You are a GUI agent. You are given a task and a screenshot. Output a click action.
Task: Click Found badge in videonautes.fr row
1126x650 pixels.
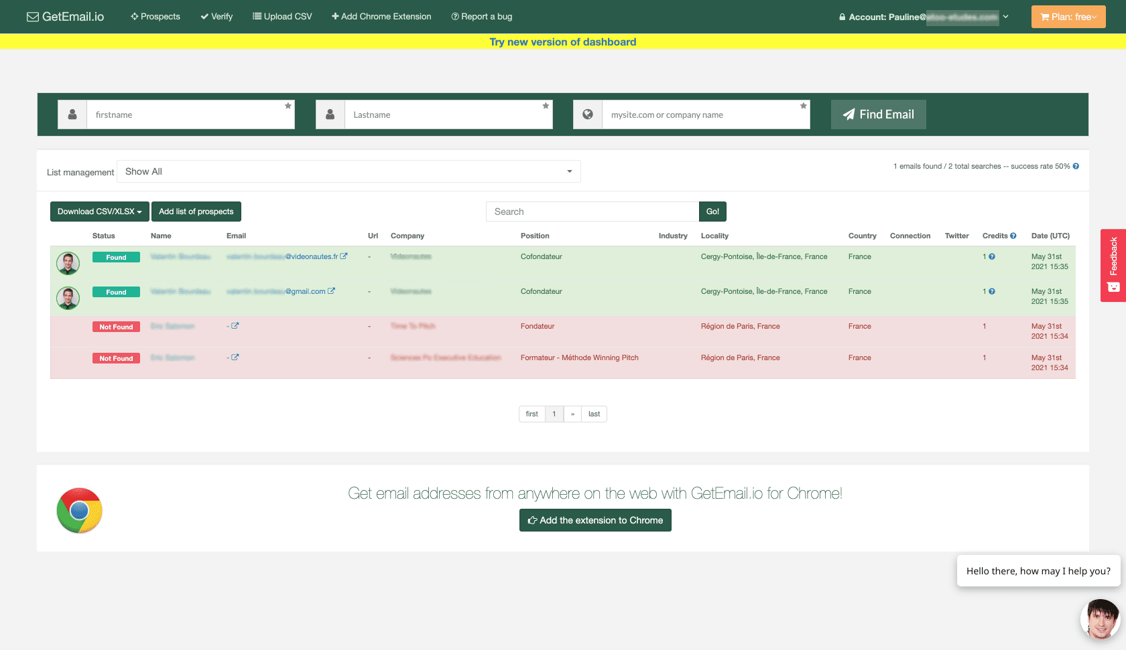116,257
